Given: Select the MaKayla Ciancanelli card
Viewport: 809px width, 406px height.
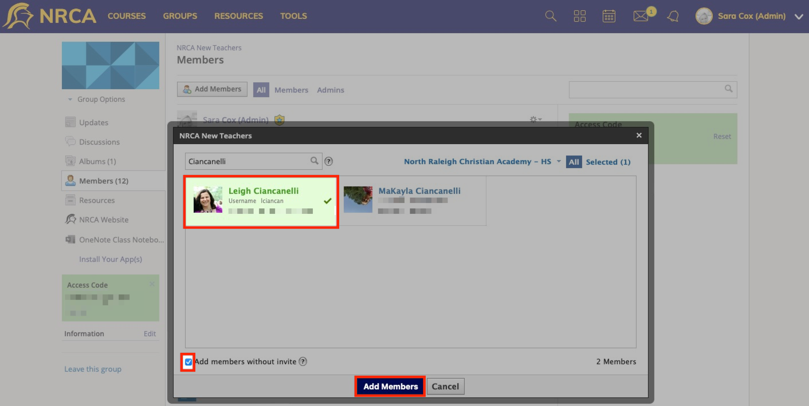Looking at the screenshot, I should tap(411, 201).
